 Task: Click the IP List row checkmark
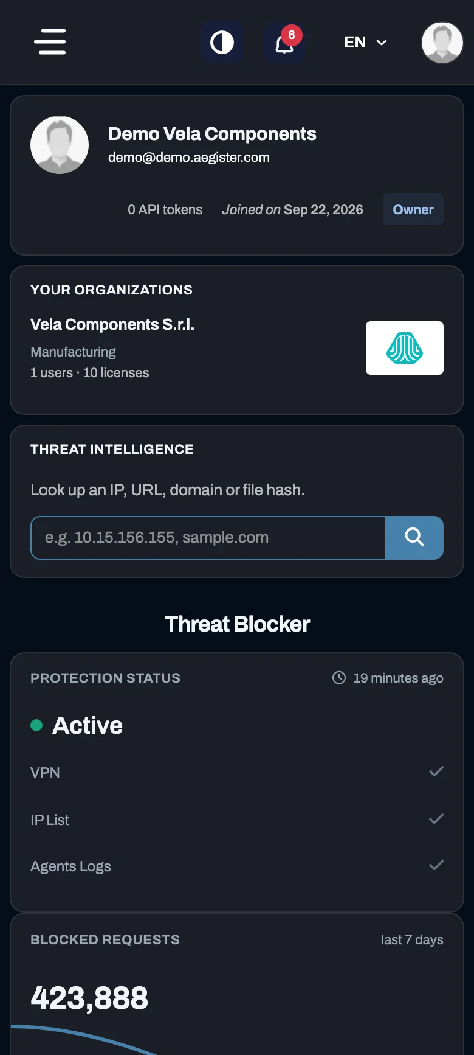[436, 819]
